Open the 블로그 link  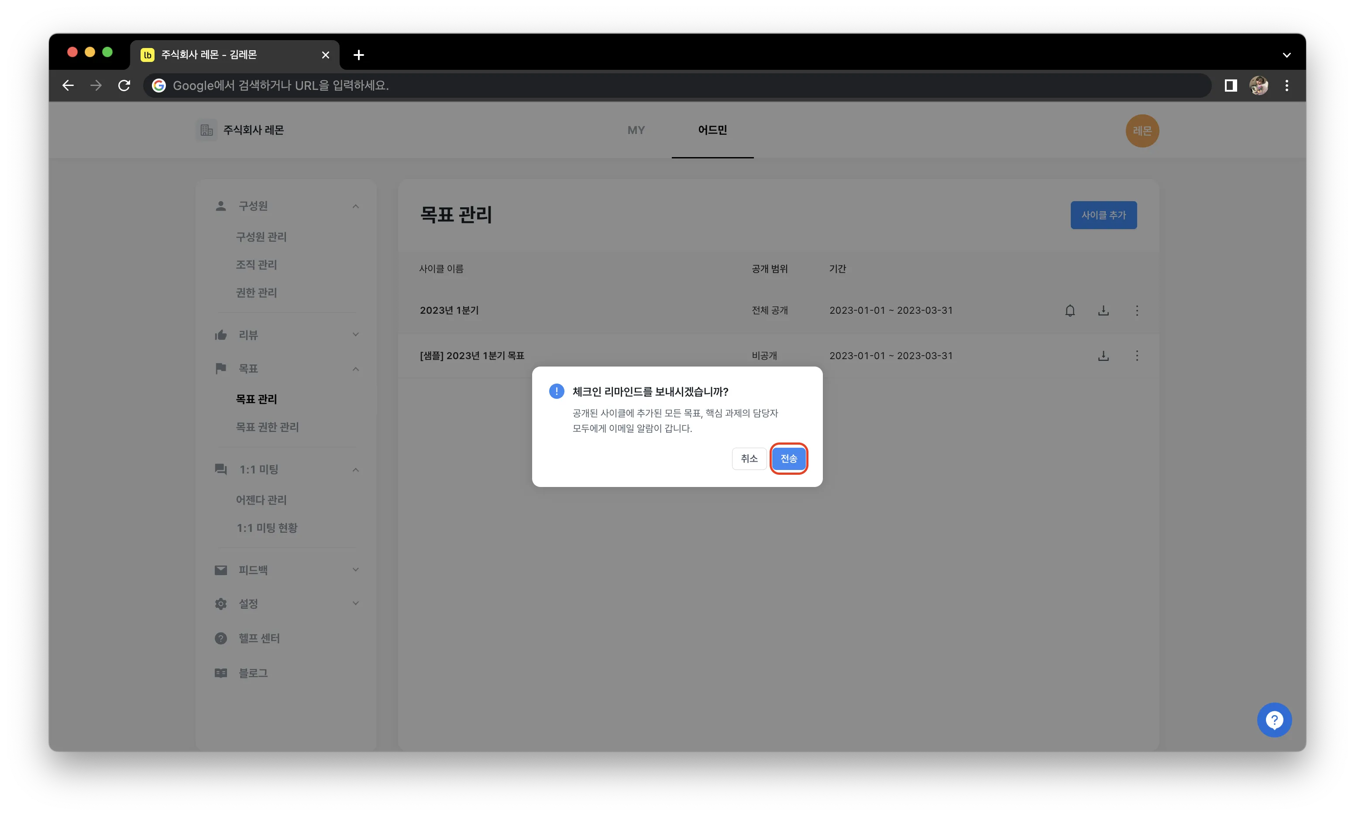click(253, 672)
